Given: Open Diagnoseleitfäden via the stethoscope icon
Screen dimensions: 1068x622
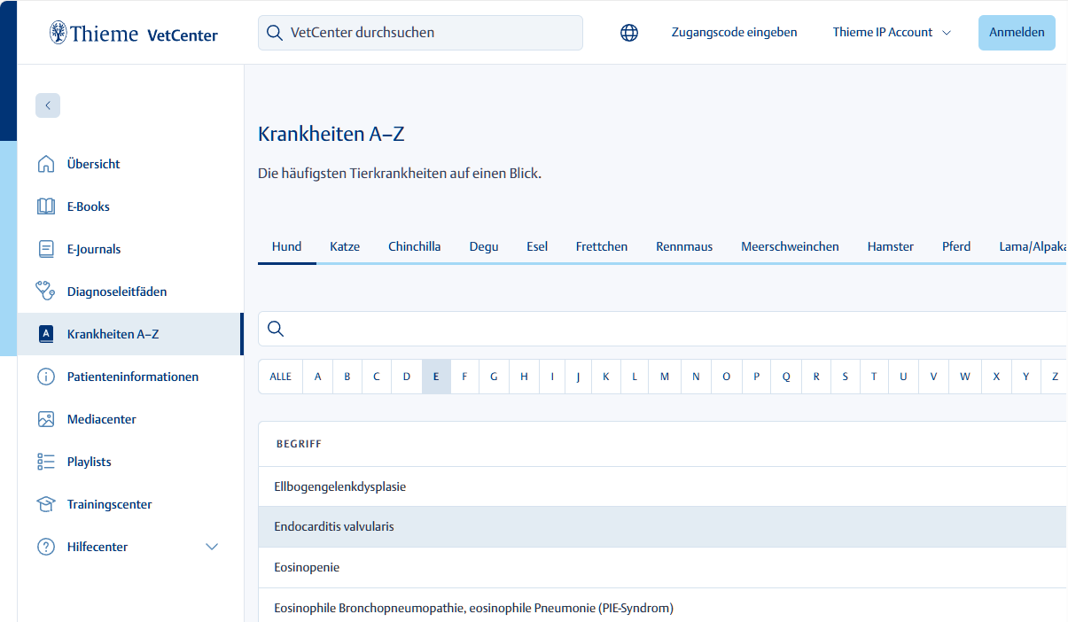Looking at the screenshot, I should tap(46, 292).
